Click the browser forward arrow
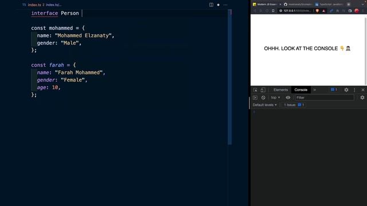The height and width of the screenshot is (206, 367). coord(260,11)
